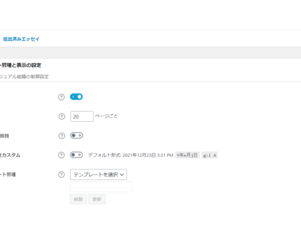
Task: Click help icon beside テンプレートを選択
Action: point(61,174)
